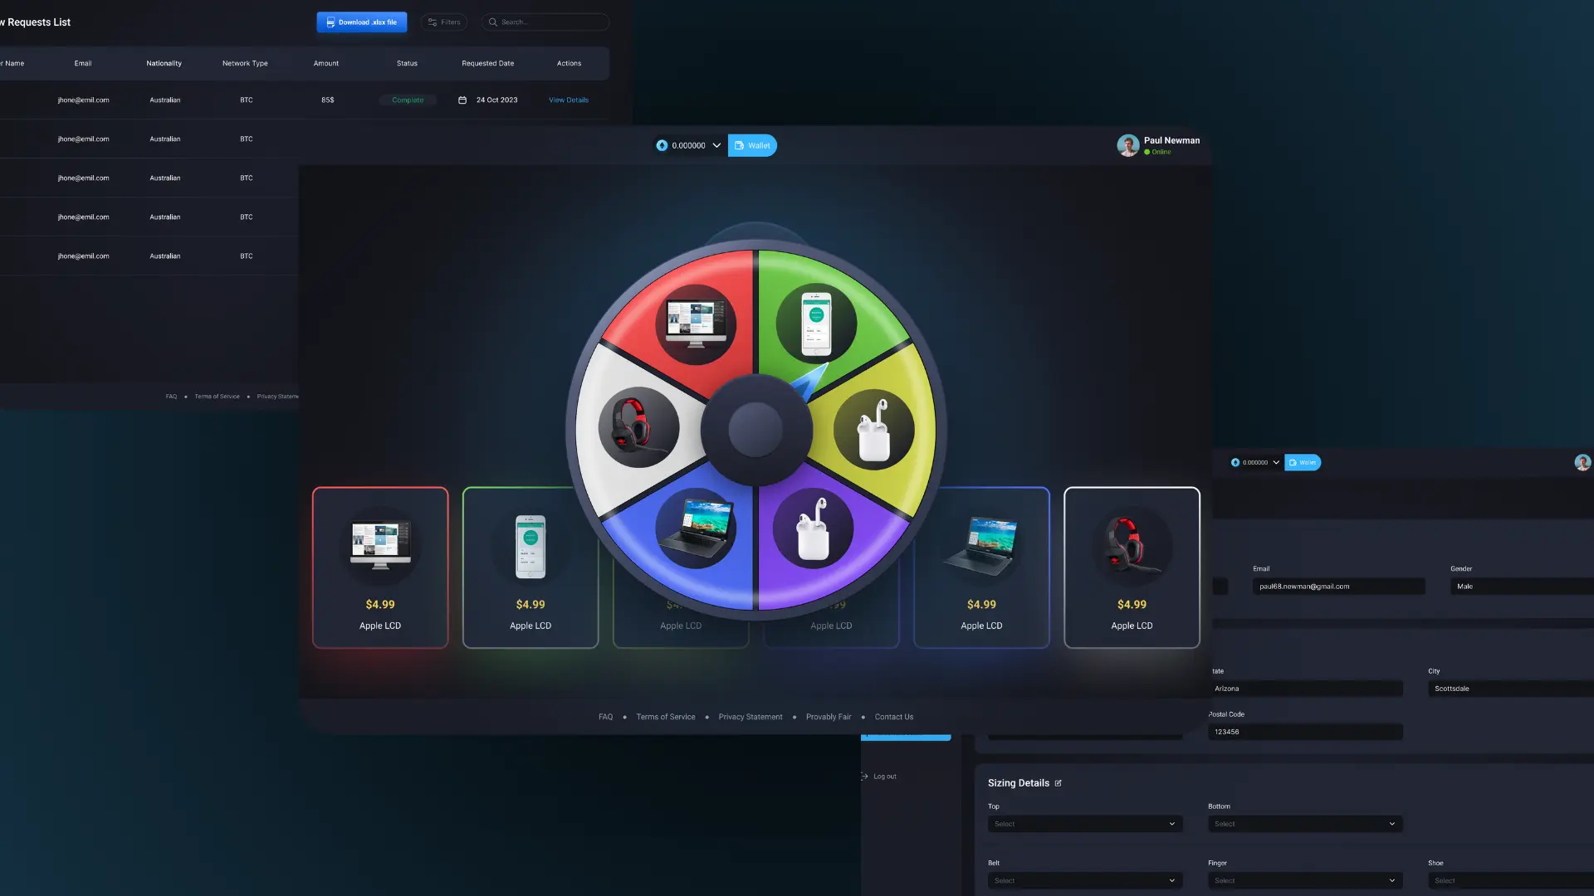The height and width of the screenshot is (896, 1594).
Task: Select the AirPods prize on the yellow wheel segment
Action: click(x=874, y=429)
